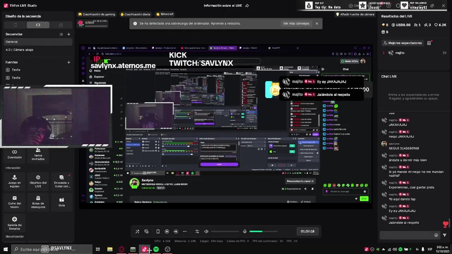Open the emoji picker in chat
The width and height of the screenshot is (452, 254).
(x=436, y=235)
